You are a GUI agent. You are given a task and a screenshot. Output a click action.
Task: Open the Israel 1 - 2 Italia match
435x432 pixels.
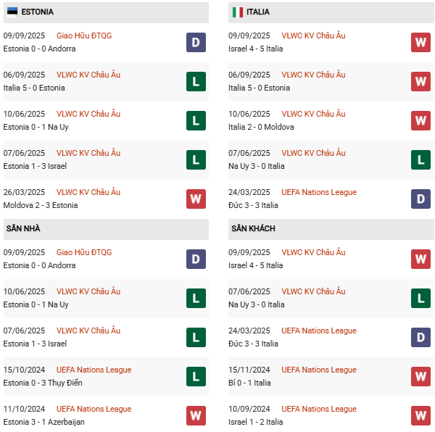256,422
